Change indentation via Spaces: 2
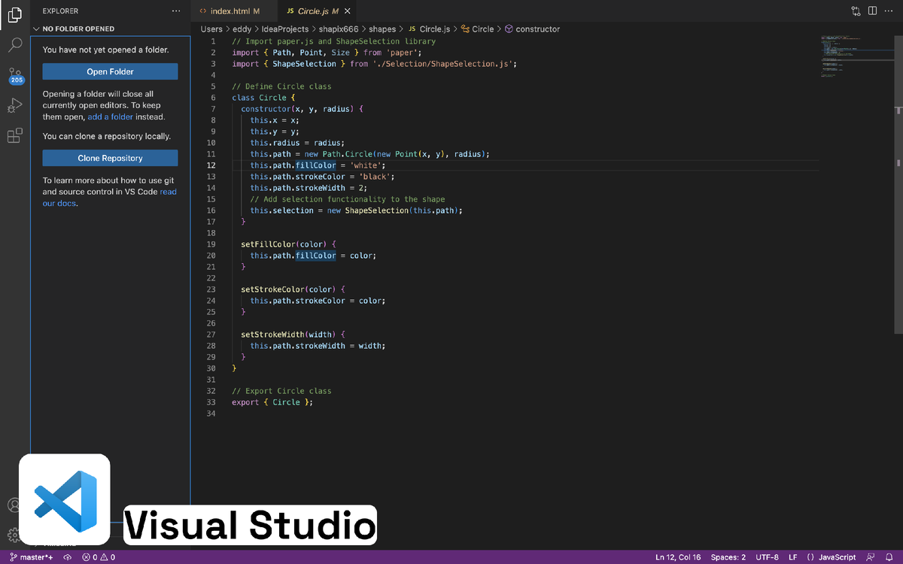Viewport: 903px width, 564px height. coord(728,557)
